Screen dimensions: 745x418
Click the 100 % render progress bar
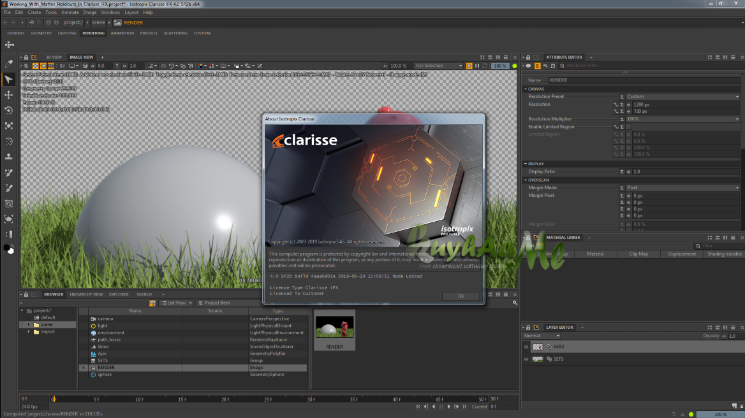(x=499, y=66)
